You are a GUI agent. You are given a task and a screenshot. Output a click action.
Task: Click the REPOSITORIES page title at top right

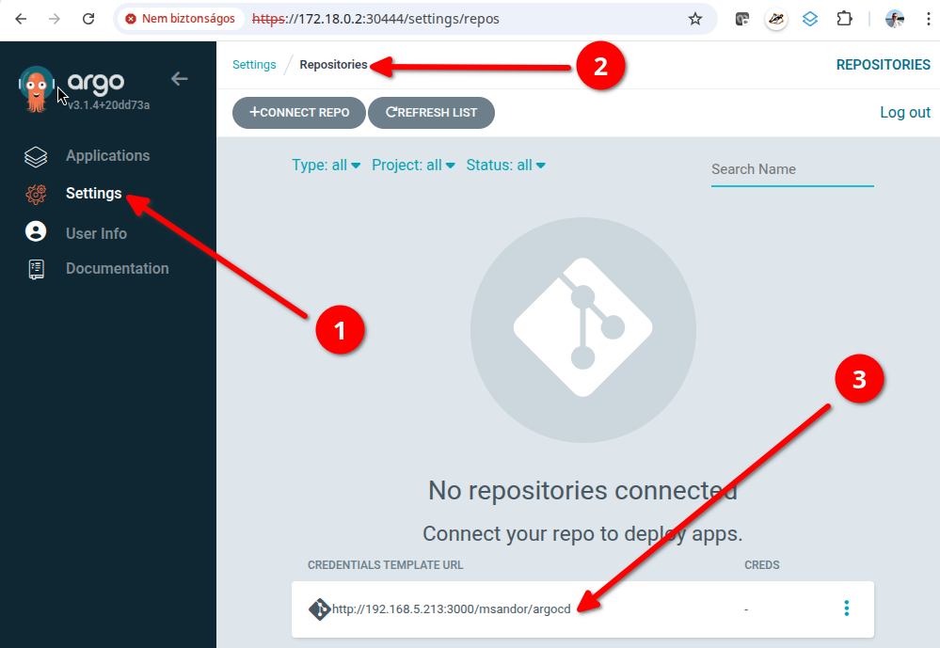(883, 65)
